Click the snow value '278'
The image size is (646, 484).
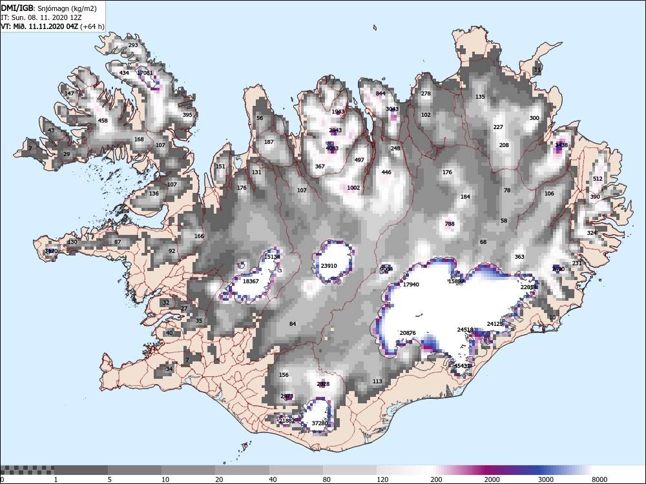click(426, 94)
